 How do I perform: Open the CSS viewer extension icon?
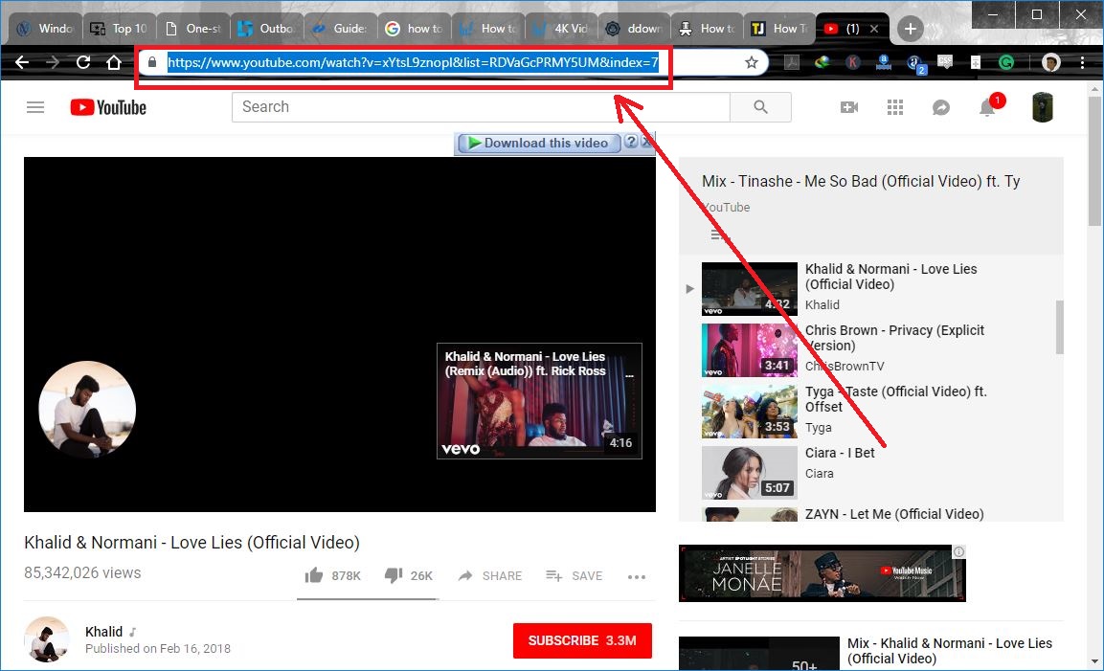[x=946, y=62]
